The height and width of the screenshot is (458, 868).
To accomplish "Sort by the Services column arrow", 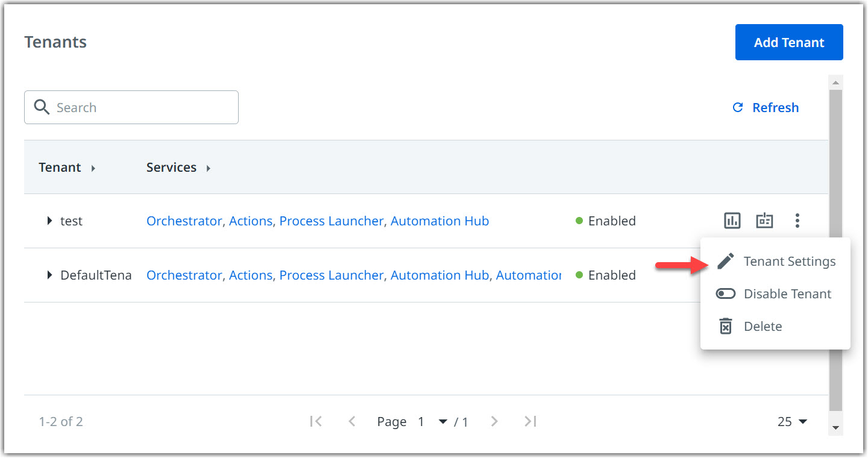I will pos(208,168).
